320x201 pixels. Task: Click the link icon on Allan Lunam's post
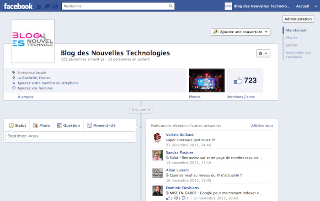pyautogui.click(x=167, y=175)
